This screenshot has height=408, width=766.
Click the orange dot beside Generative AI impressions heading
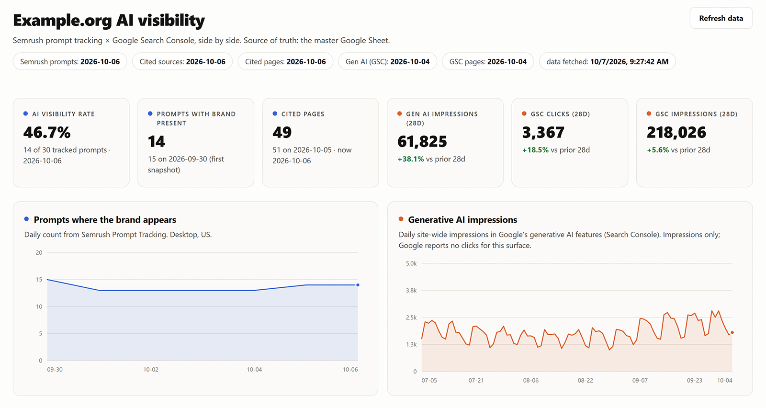pyautogui.click(x=401, y=219)
